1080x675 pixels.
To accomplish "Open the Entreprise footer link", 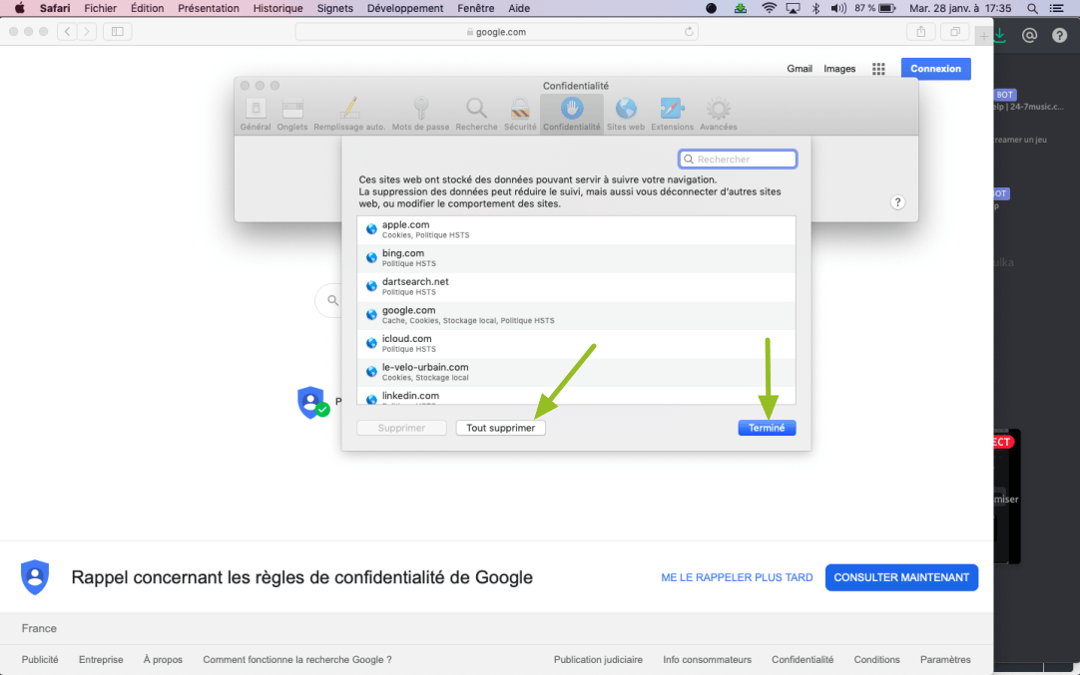I will [x=101, y=659].
